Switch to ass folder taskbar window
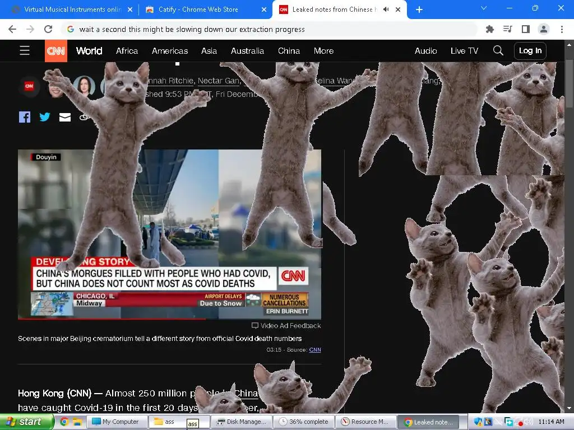This screenshot has height=430, width=574. 179,422
